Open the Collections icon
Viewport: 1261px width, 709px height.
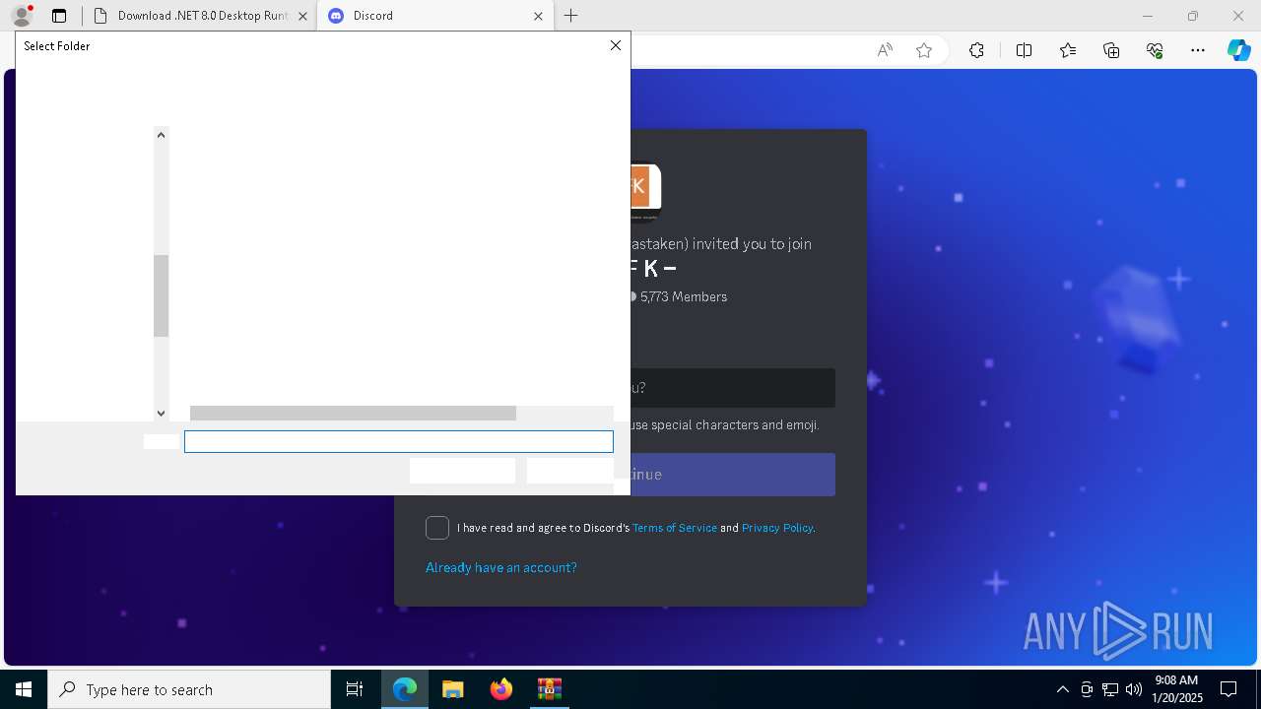pyautogui.click(x=1112, y=50)
